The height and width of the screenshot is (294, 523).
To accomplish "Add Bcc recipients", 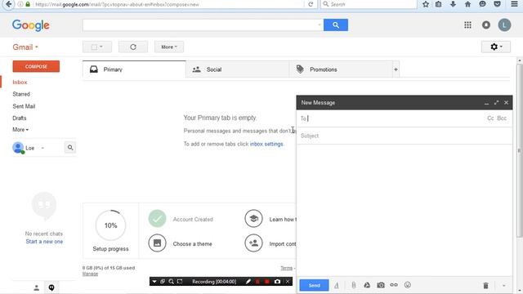I will [502, 118].
